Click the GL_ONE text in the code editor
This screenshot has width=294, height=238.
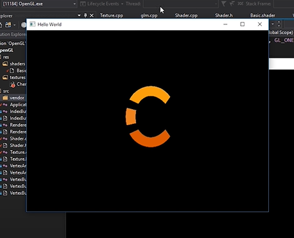[284, 40]
